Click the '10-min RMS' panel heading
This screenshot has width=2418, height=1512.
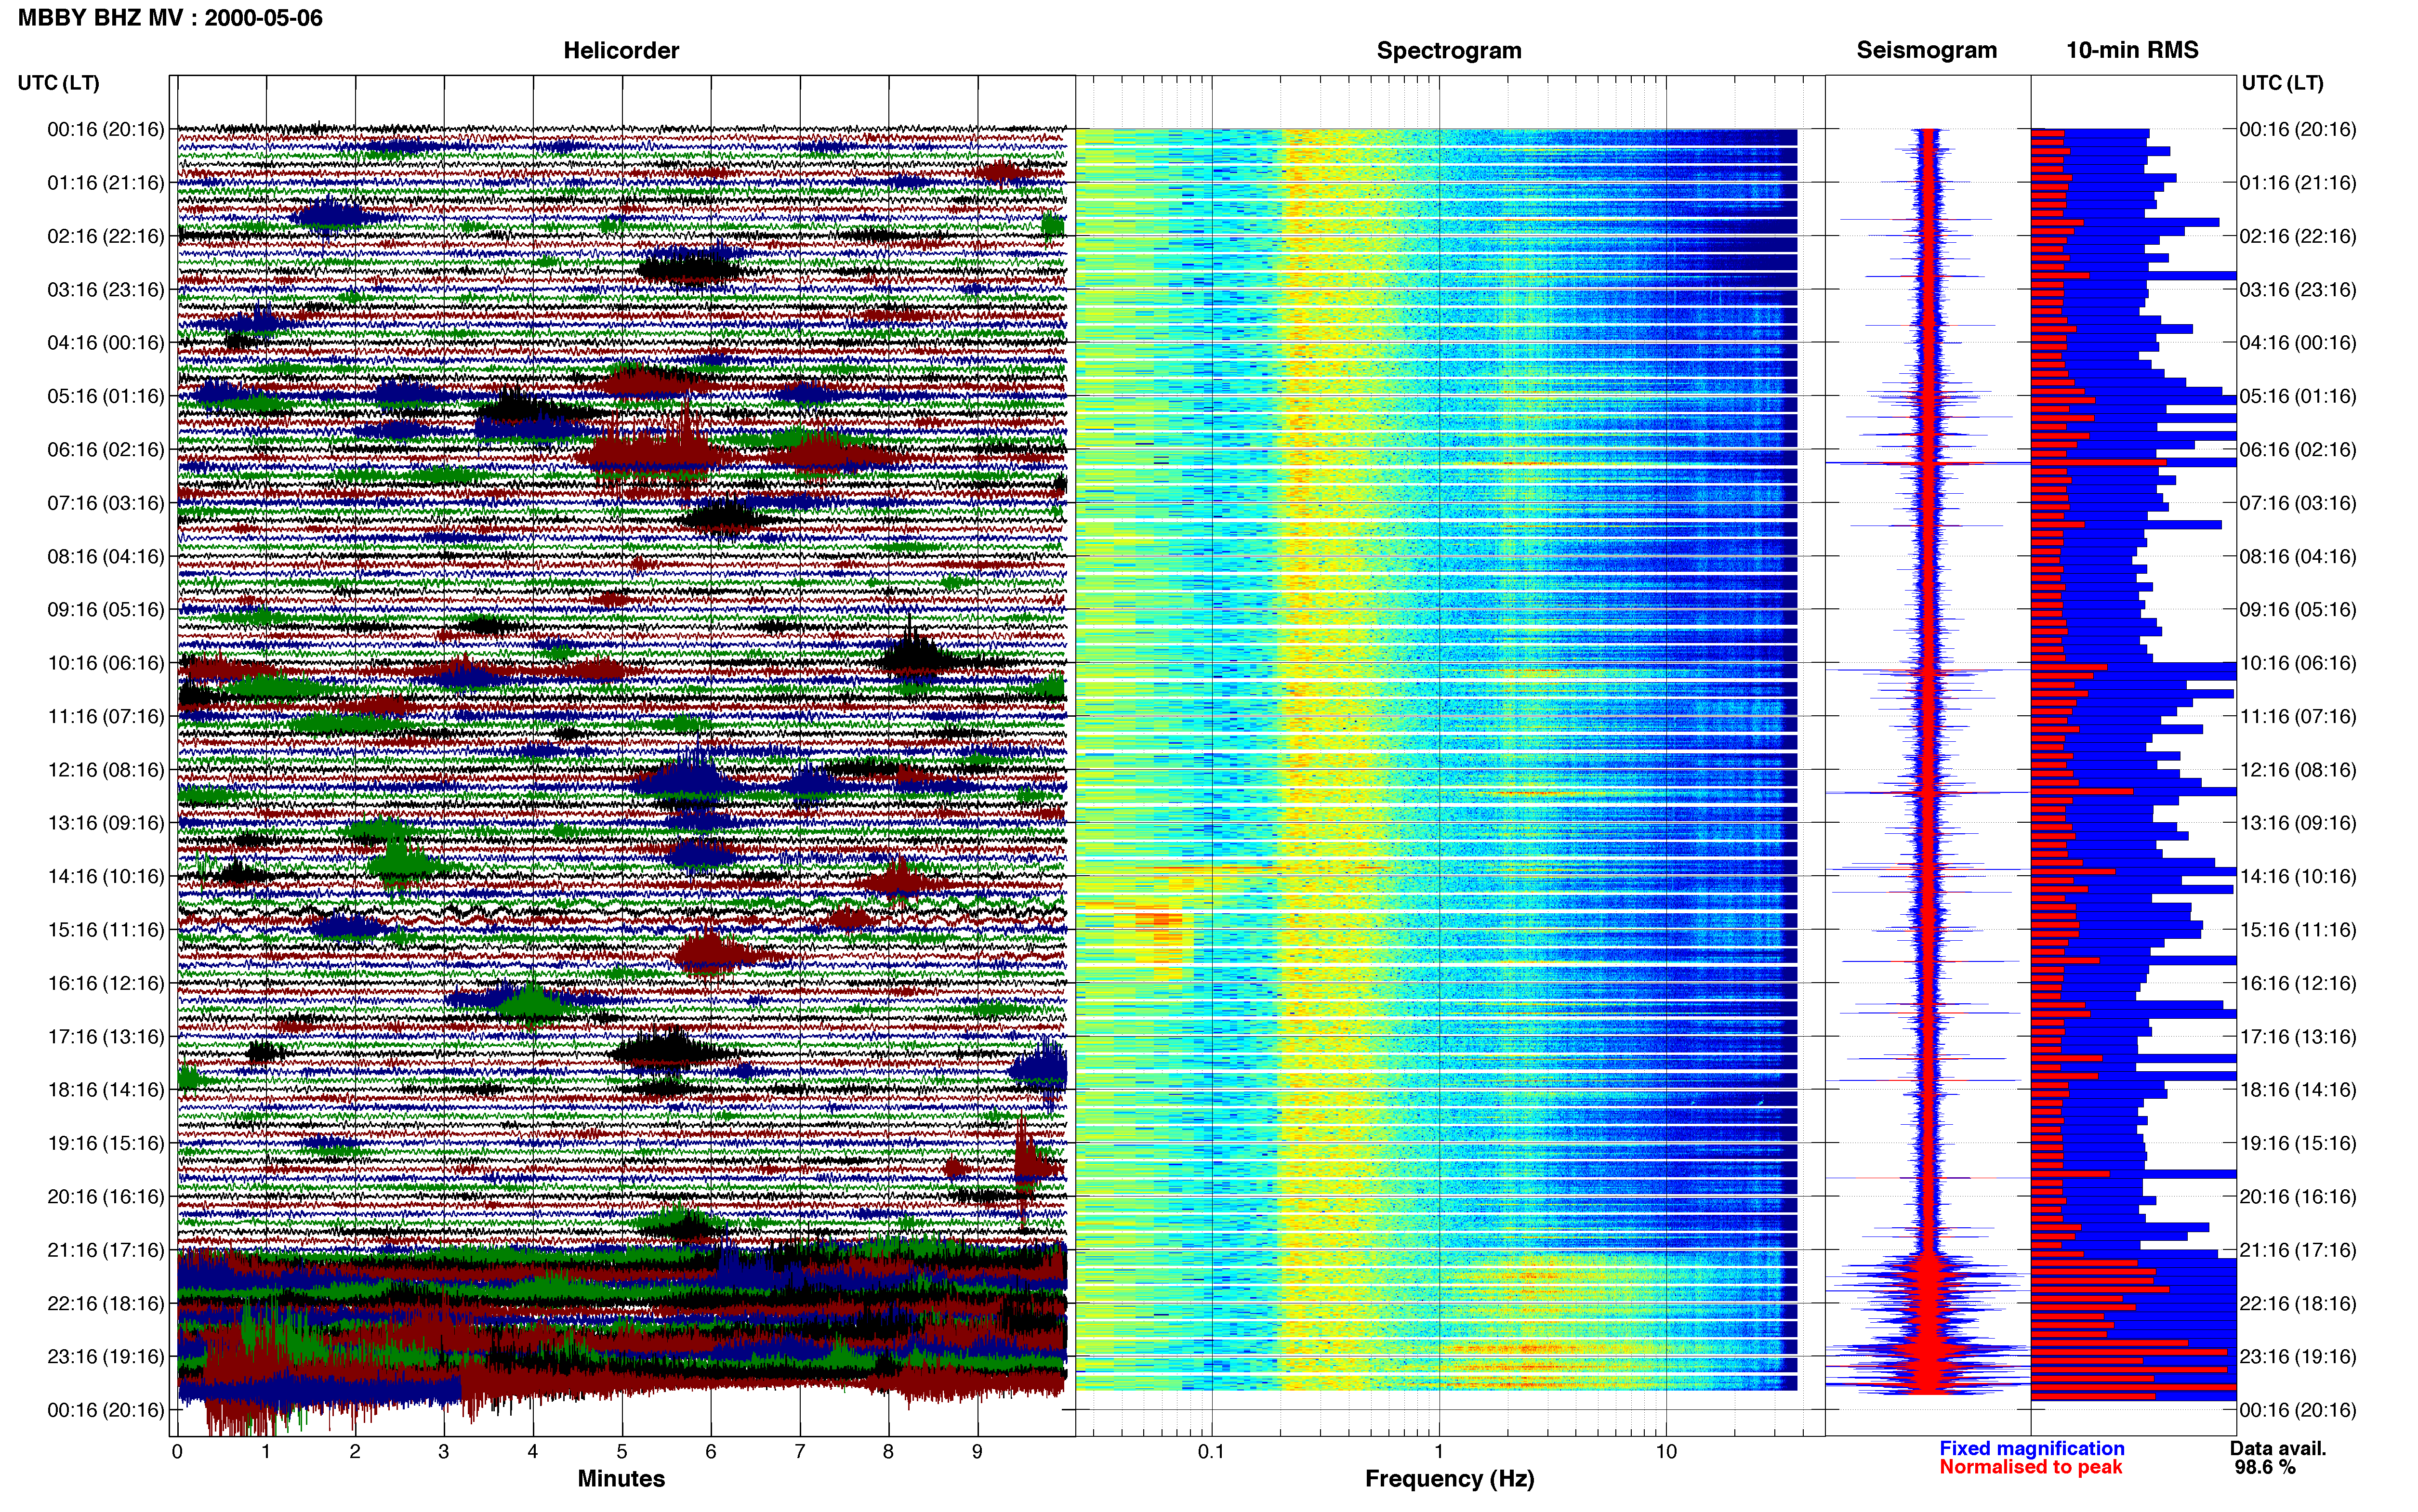click(x=2132, y=51)
